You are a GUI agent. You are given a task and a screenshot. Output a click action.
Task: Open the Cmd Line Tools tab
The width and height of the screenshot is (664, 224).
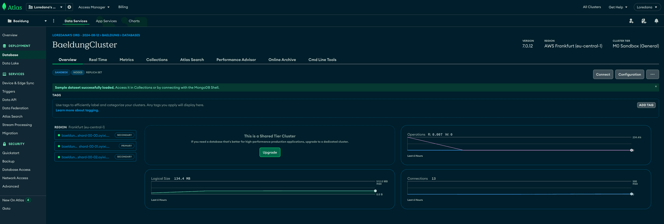click(x=322, y=60)
